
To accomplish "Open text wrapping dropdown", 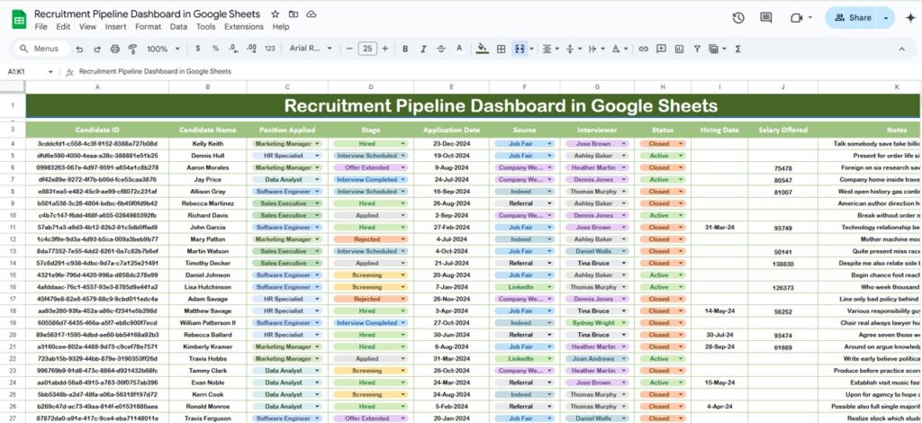I will pos(596,49).
